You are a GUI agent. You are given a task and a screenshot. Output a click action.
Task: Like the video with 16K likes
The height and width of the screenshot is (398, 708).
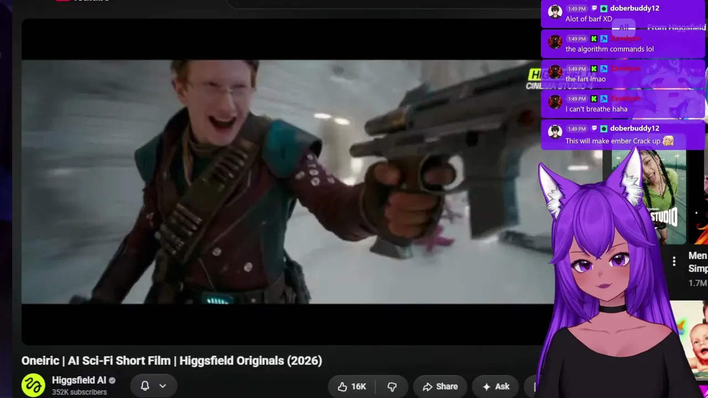(x=352, y=386)
